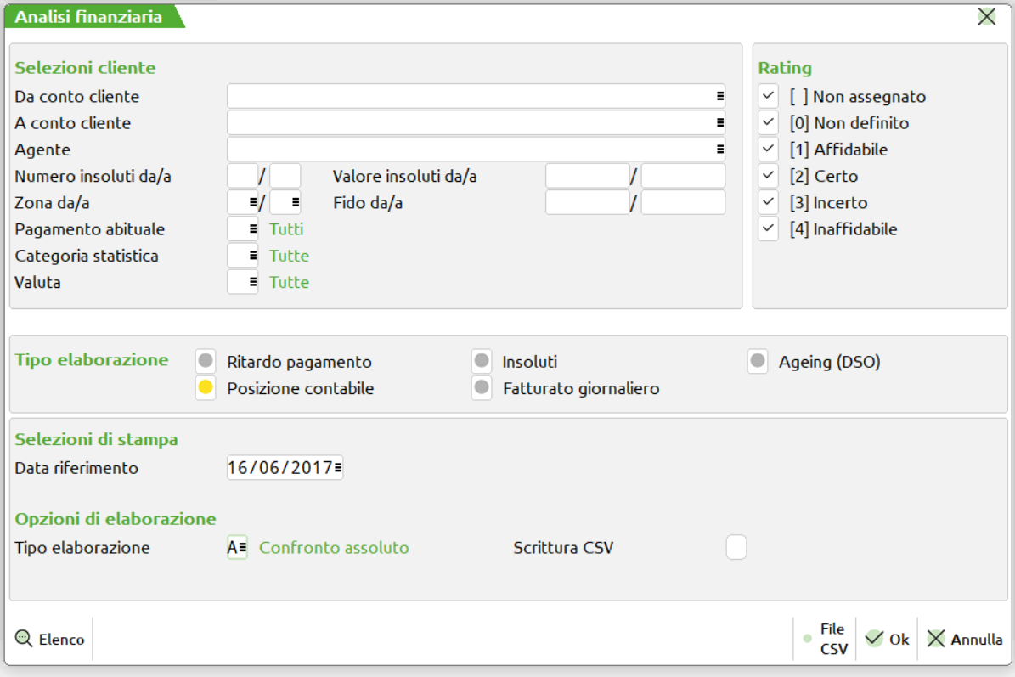Close the Analisi finanziaria window
Image resolution: width=1015 pixels, height=677 pixels.
[x=986, y=16]
